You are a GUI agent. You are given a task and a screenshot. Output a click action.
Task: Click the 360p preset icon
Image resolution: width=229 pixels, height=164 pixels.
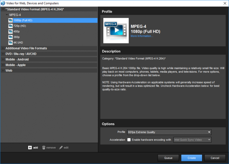(x=10, y=37)
